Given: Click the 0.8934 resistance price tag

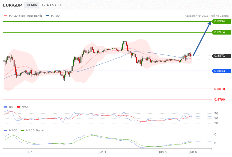Looking at the screenshot, I should tap(222, 22).
